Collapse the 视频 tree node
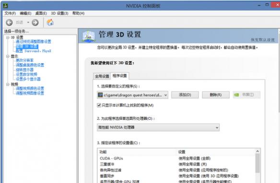Screen dimensions: 280x183 (x=8, y=84)
